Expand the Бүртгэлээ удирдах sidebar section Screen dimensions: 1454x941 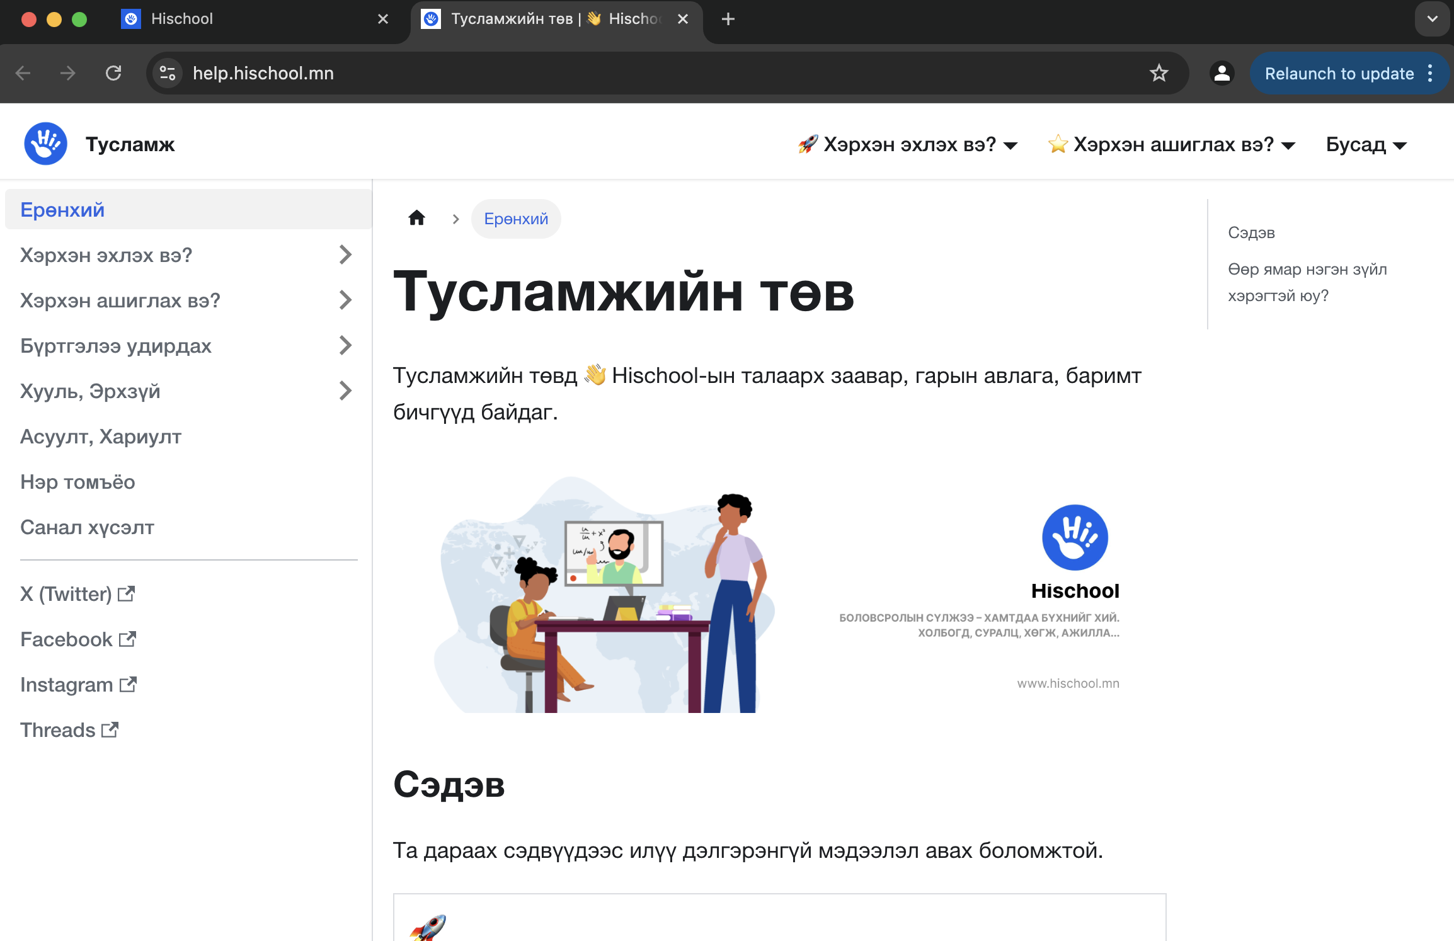coord(345,346)
